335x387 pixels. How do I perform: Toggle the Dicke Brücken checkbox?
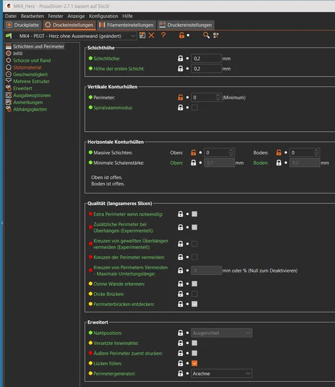click(194, 294)
